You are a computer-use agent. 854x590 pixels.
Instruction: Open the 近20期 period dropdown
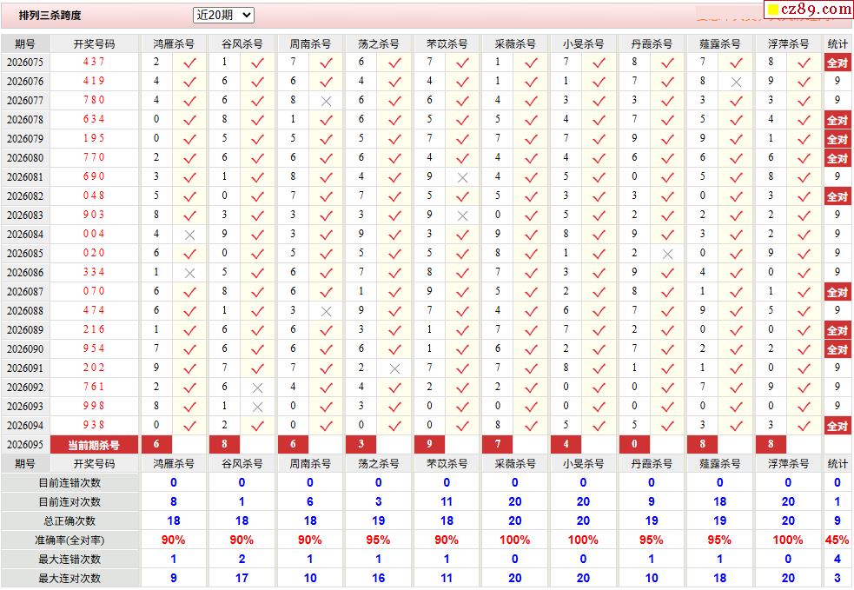[223, 16]
